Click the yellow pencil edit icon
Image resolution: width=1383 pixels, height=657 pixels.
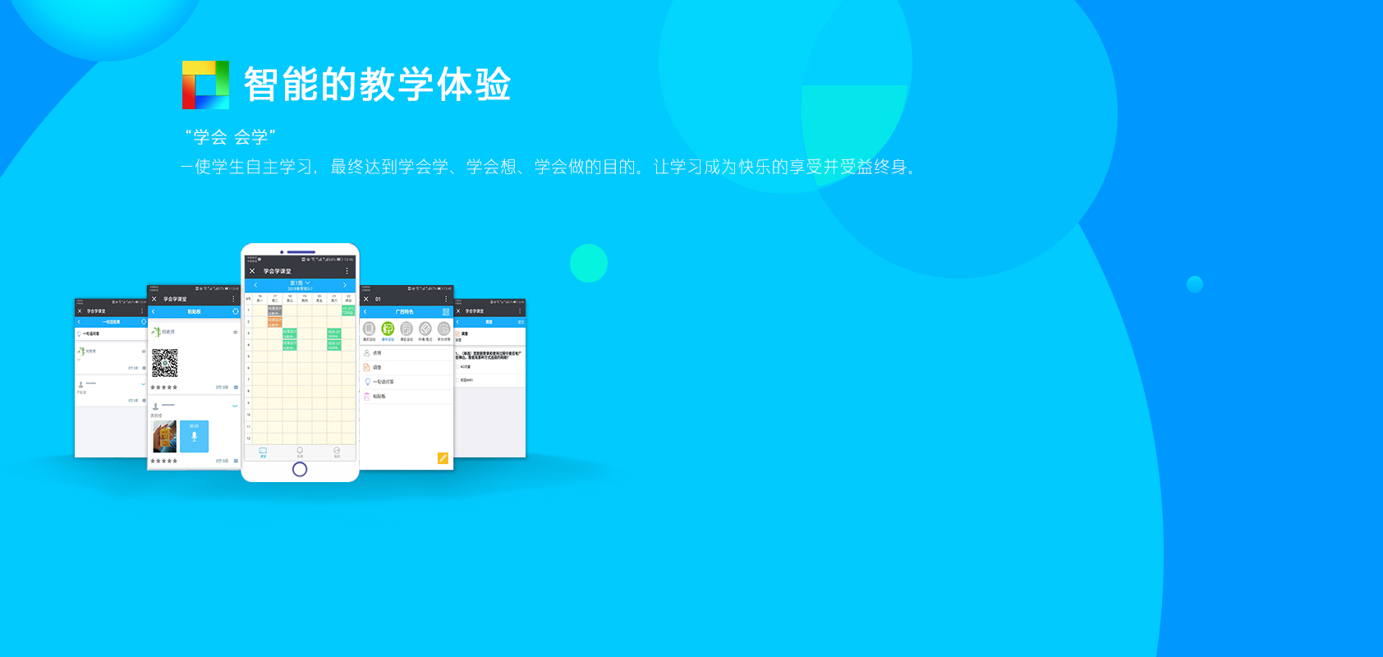click(x=443, y=458)
